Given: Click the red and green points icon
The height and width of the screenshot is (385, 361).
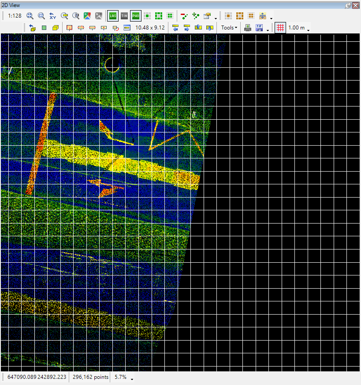Looking at the screenshot, I should pyautogui.click(x=184, y=16).
